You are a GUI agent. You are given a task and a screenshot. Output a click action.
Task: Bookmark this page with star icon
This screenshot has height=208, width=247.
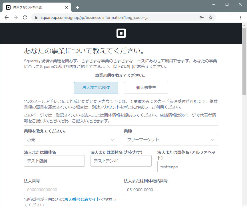[x=211, y=17]
